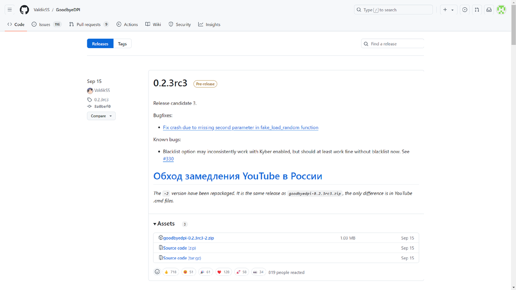Click the file icon beside Source code tar.gz
The height and width of the screenshot is (290, 516).
160,258
